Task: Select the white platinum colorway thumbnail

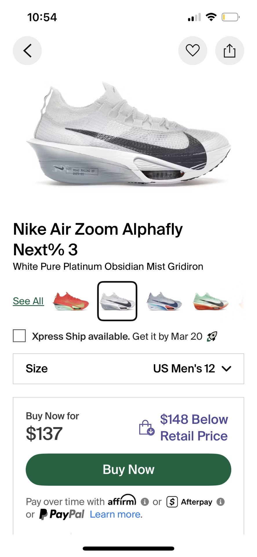Action: click(x=117, y=301)
